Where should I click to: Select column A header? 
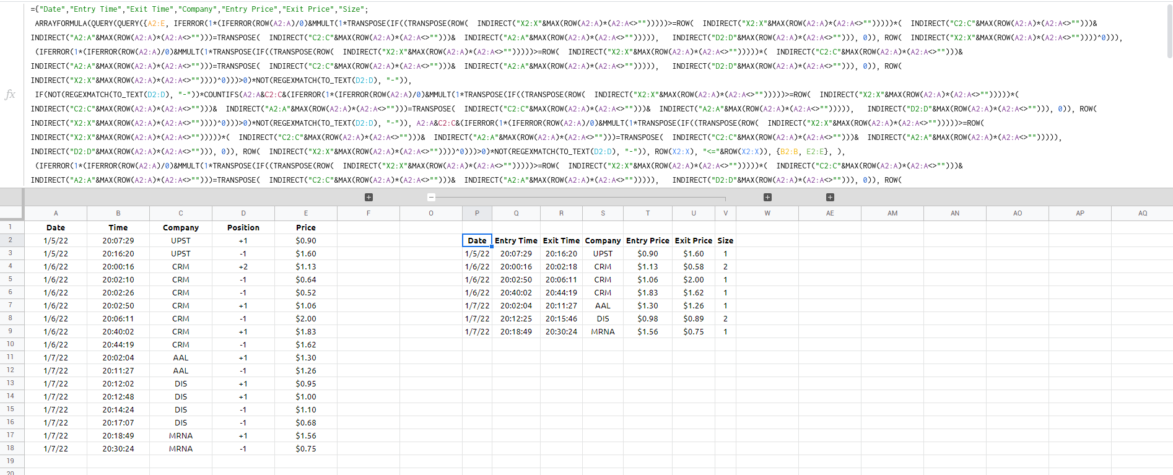pyautogui.click(x=56, y=213)
